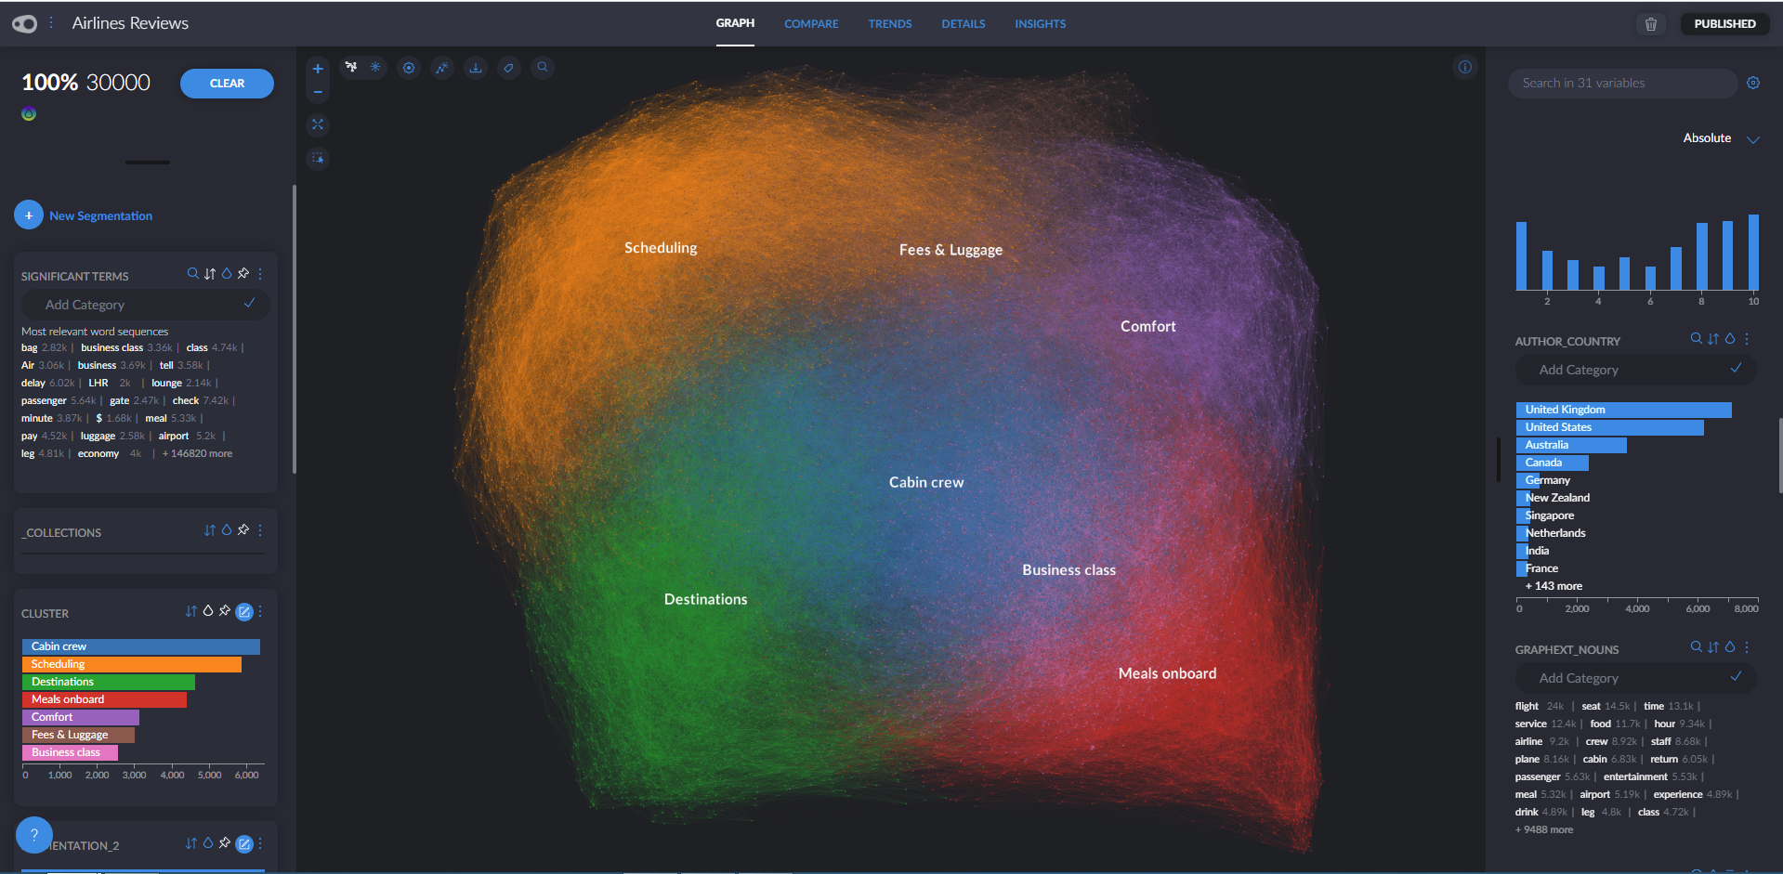Click the tag labels icon in toolbar
This screenshot has height=874, width=1783.
click(x=509, y=68)
